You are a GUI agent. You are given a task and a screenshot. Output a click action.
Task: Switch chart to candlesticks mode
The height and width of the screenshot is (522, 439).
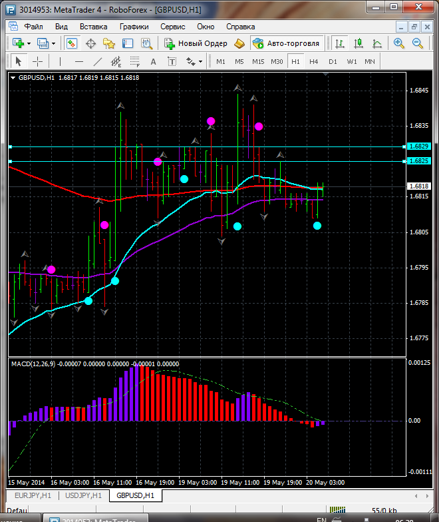coord(359,43)
